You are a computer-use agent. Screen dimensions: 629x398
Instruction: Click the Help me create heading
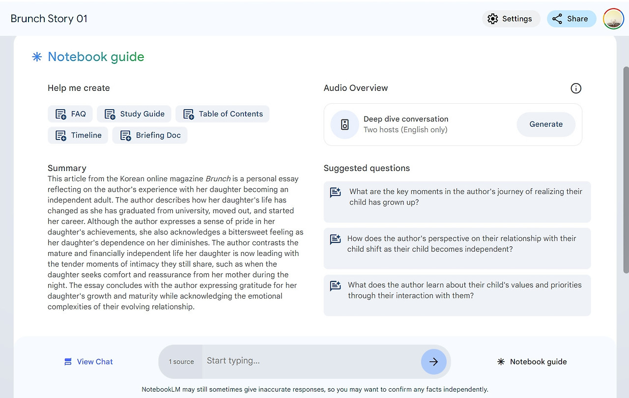click(79, 88)
